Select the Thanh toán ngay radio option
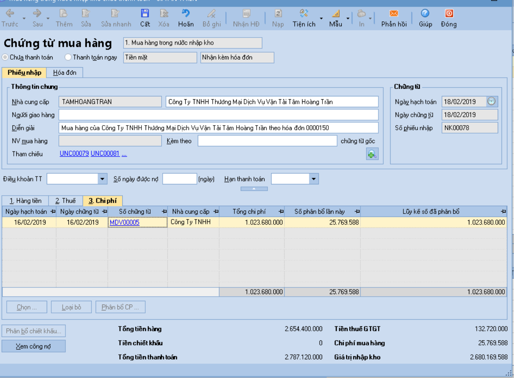This screenshot has height=378, width=514. point(68,57)
